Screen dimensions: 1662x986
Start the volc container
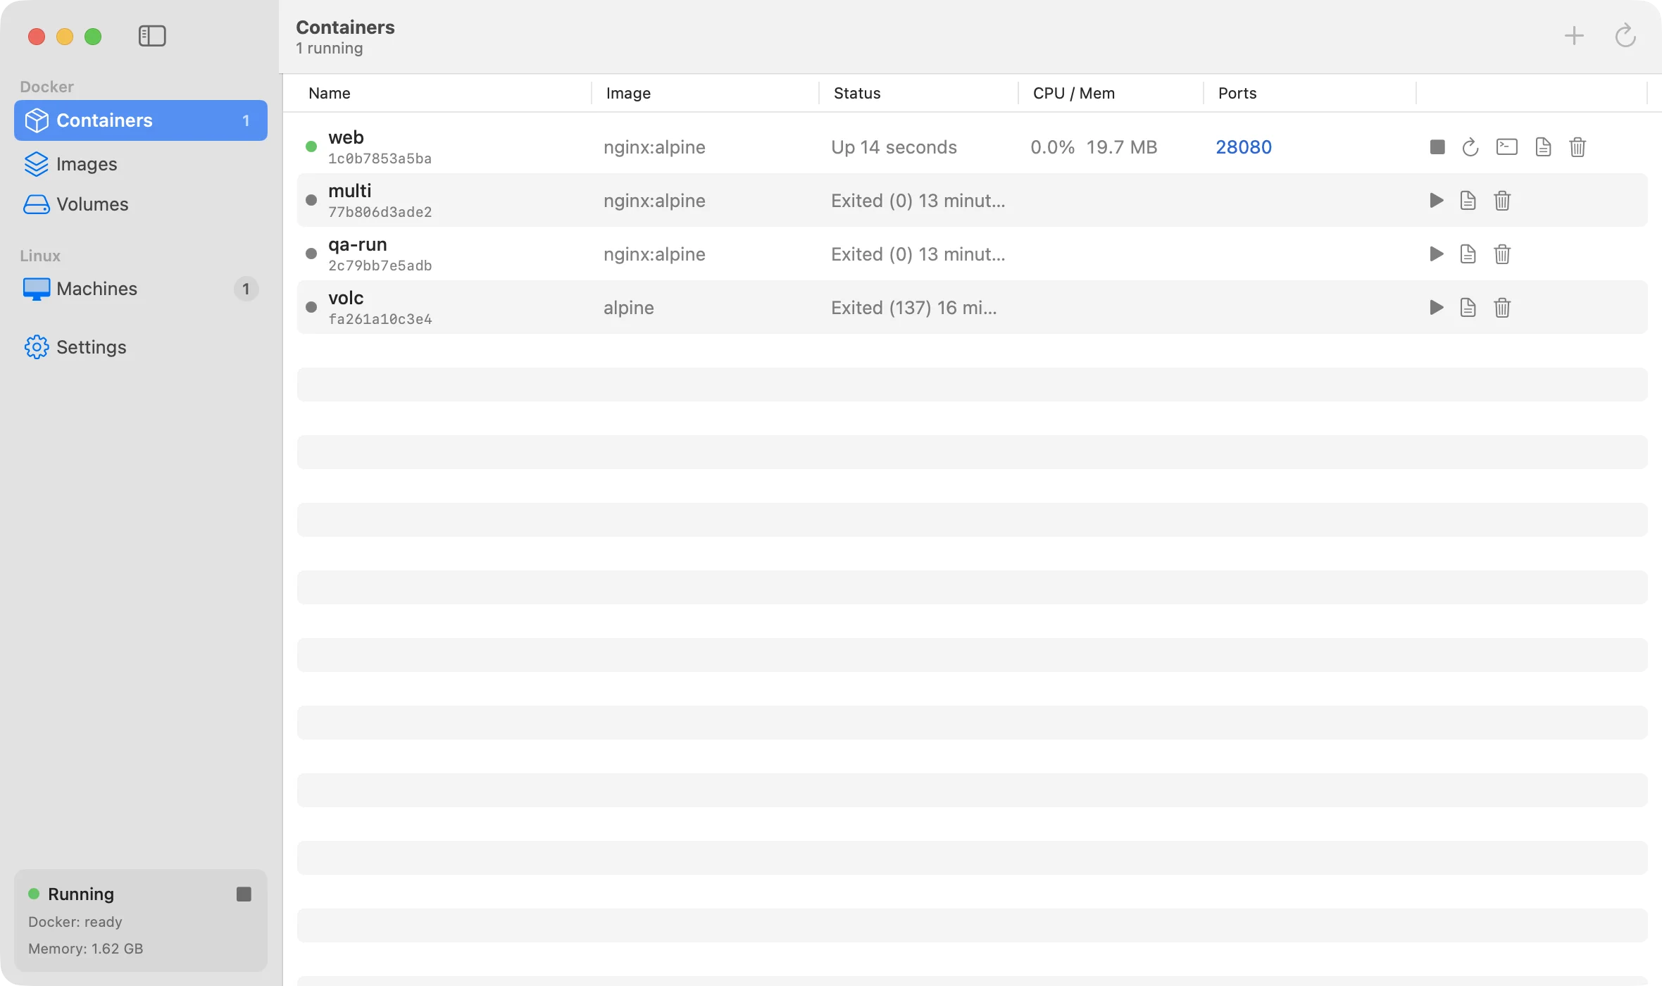pyautogui.click(x=1437, y=308)
